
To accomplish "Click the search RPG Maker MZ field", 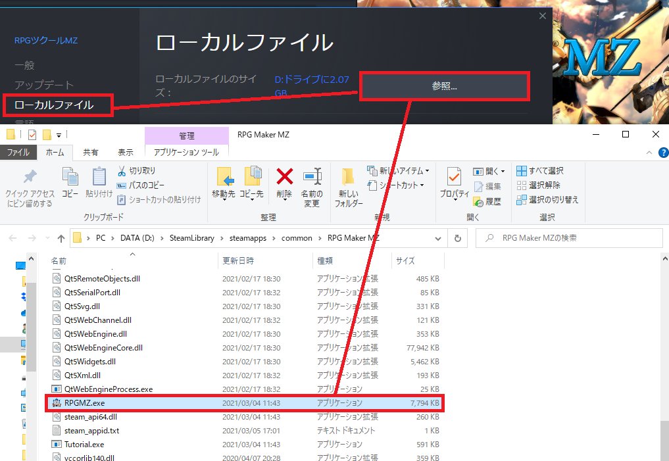I will click(x=569, y=238).
